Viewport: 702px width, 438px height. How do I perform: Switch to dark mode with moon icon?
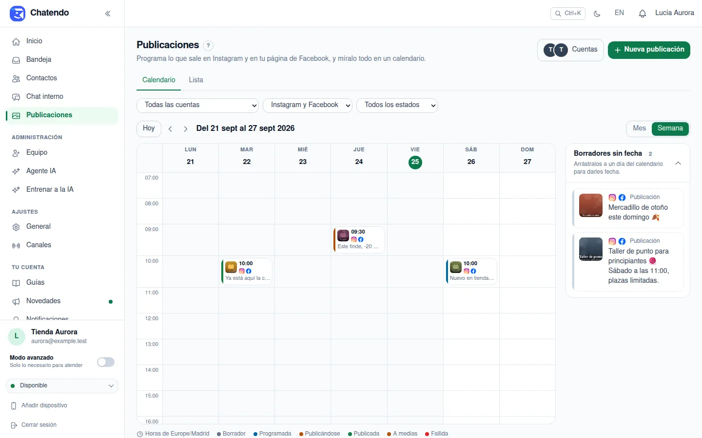(597, 14)
